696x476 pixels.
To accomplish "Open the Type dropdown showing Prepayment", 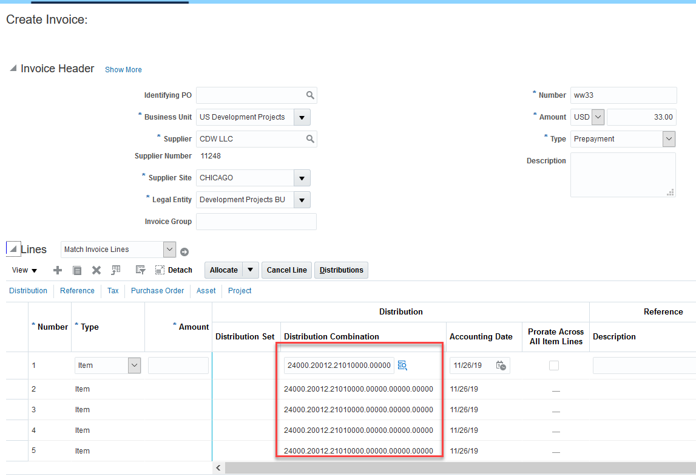I will [x=669, y=138].
